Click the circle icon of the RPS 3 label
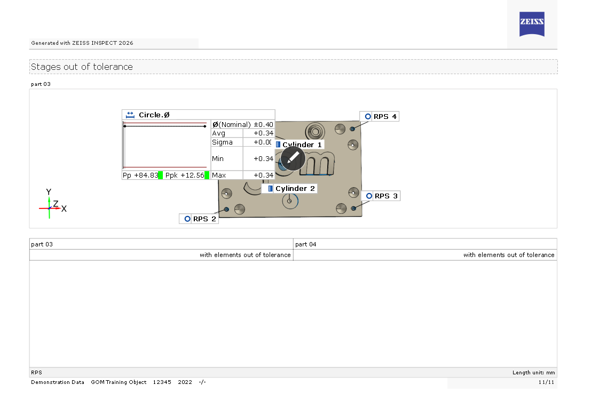Screen dimensions: 591x417 click(x=369, y=196)
